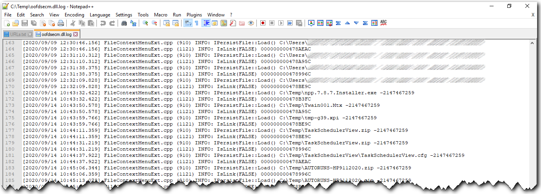Click the New file toolbar icon

pyautogui.click(x=7, y=23)
